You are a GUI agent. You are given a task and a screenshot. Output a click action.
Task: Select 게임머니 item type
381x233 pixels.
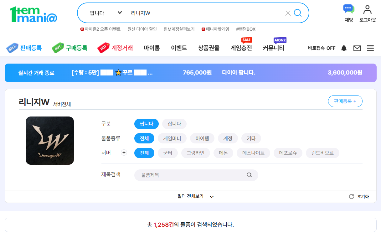coord(172,138)
